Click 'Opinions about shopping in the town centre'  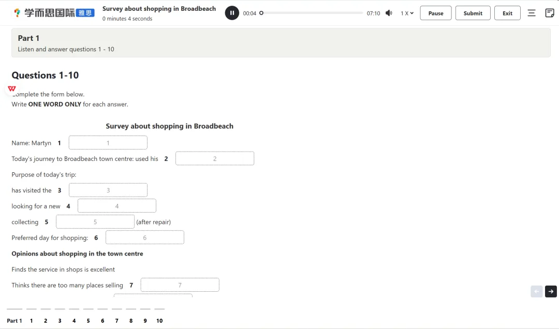(x=77, y=253)
